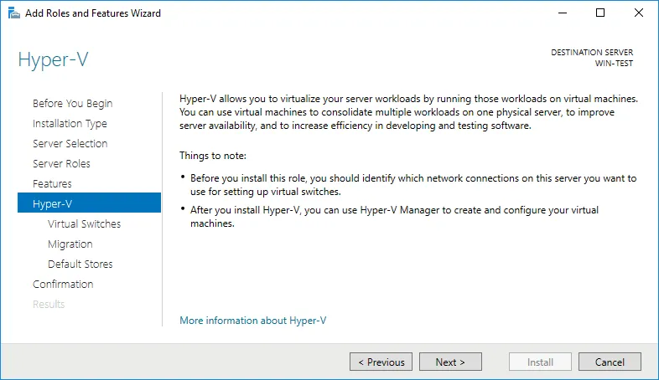
Task: Open the Default Stores sub-step
Action: click(x=80, y=264)
